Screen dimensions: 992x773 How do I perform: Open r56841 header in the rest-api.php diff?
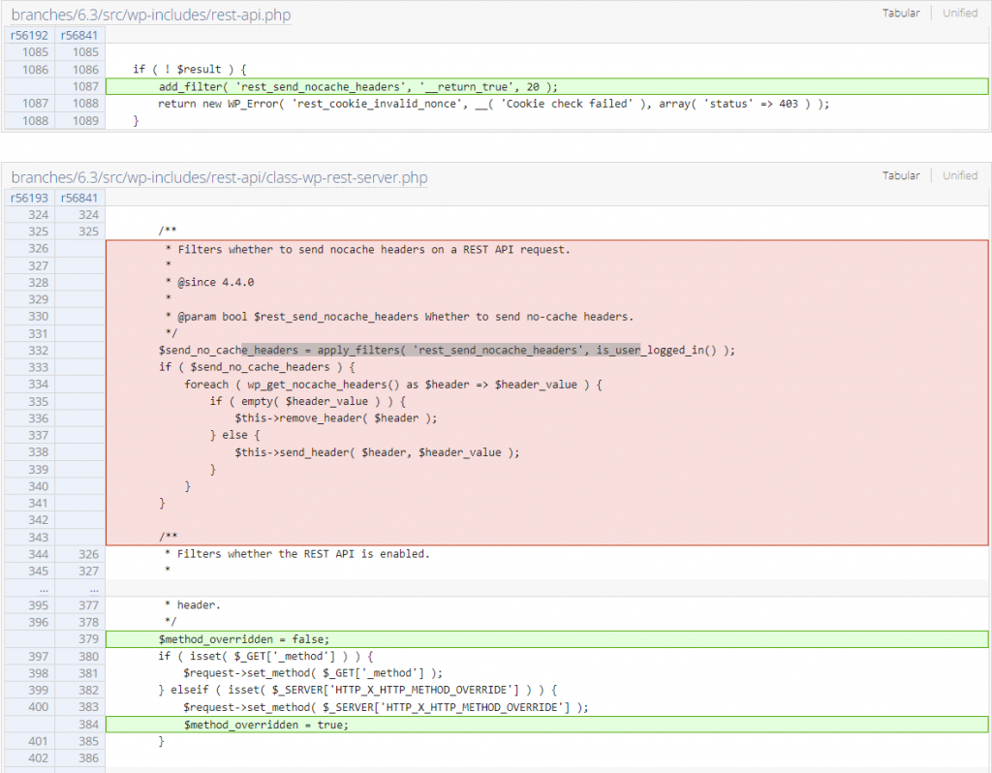[78, 35]
